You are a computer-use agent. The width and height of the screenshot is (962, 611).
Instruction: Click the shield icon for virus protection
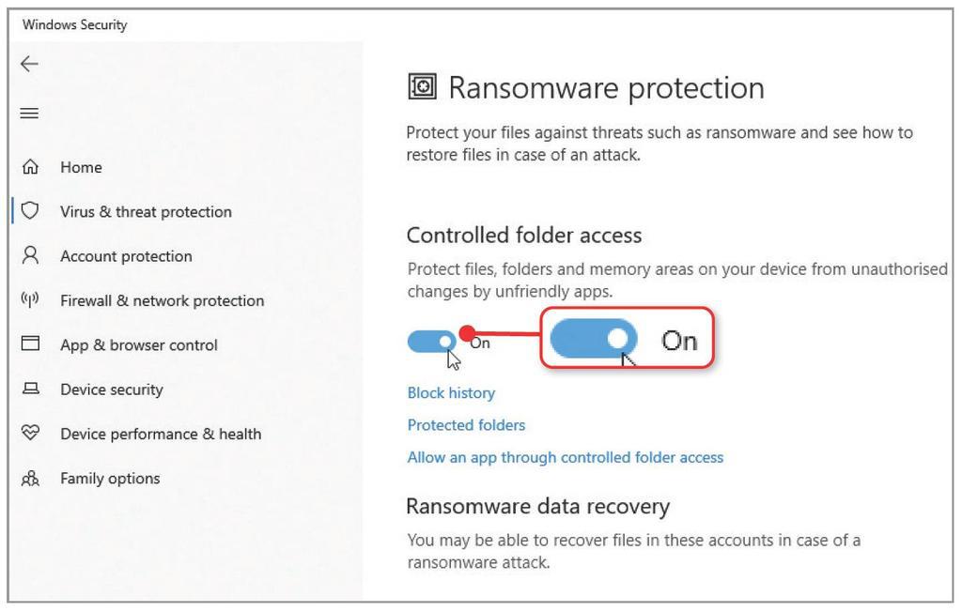click(x=30, y=211)
